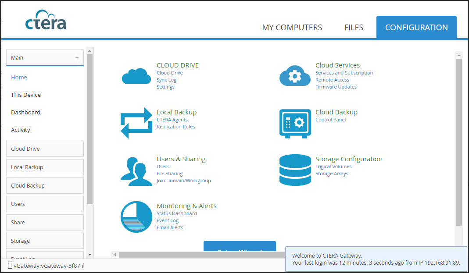Screen dimensions: 469x273
Task: Select Home in the Main menu
Action: point(19,78)
